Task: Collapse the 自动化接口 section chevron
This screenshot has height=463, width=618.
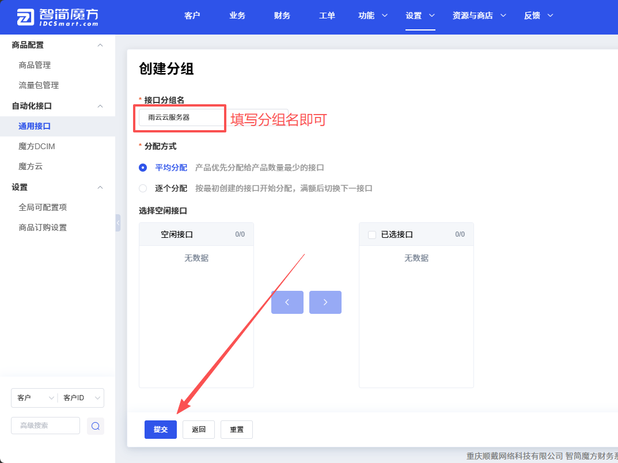Action: tap(100, 106)
